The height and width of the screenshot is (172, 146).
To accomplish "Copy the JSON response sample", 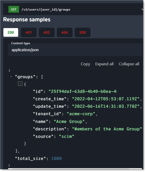I will pos(85,64).
